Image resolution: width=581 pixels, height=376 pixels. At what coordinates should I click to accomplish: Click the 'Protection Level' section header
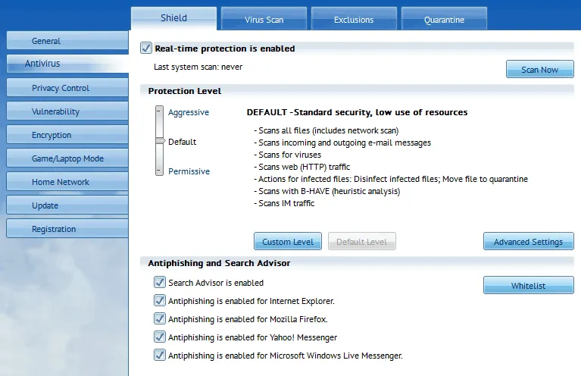185,91
